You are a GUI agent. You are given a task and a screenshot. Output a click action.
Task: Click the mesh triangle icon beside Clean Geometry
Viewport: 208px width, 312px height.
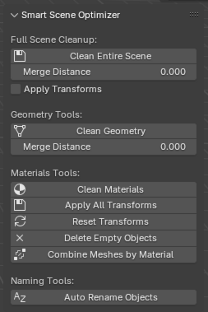click(20, 131)
